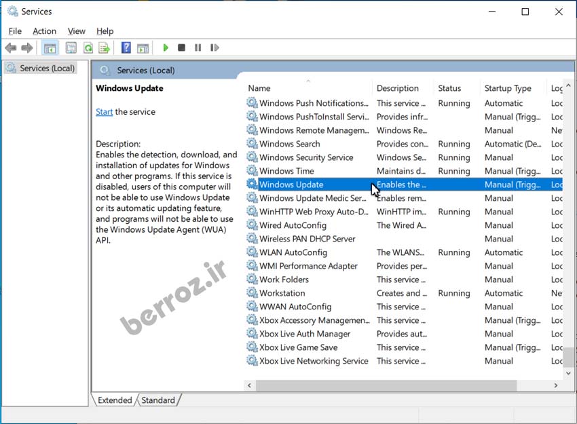Click the Forward arrow in toolbar

[x=27, y=48]
